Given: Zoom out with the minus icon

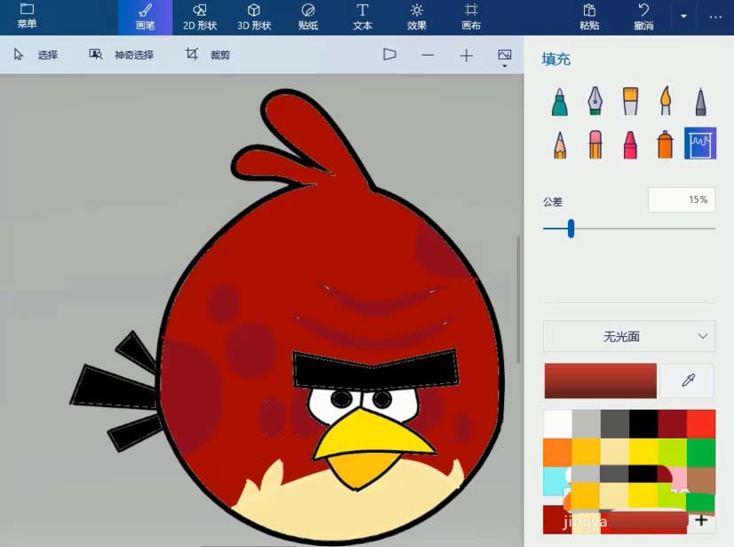Looking at the screenshot, I should click(428, 55).
